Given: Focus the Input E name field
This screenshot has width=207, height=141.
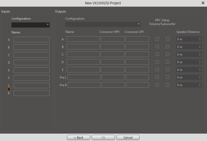Looking at the screenshot, I should point(32,70).
